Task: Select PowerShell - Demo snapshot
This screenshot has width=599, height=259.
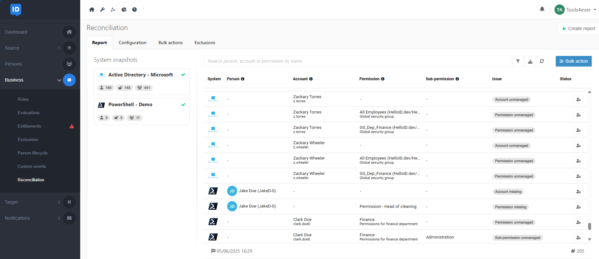Action: (x=141, y=112)
